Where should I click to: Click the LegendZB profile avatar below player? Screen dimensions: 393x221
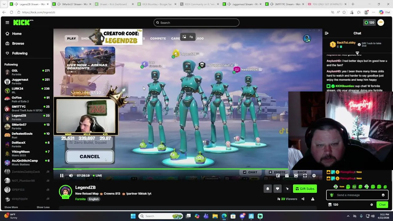pyautogui.click(x=65, y=192)
